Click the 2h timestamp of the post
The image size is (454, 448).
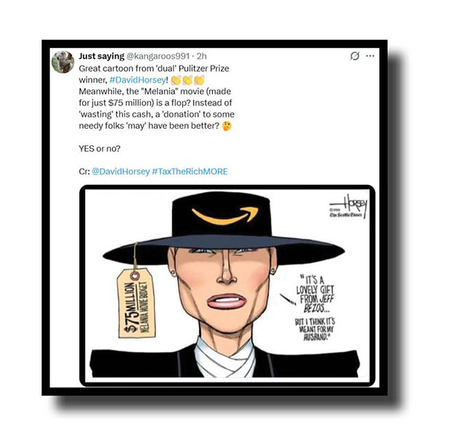[202, 56]
